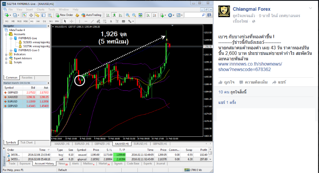Click the Facebook comment button

[x=253, y=82]
